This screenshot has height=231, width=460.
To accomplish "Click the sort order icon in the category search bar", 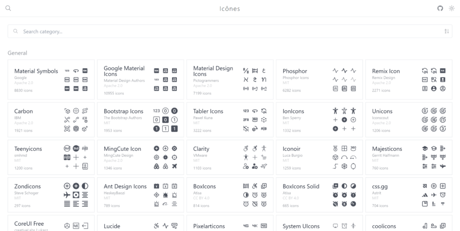I will pos(447,31).
